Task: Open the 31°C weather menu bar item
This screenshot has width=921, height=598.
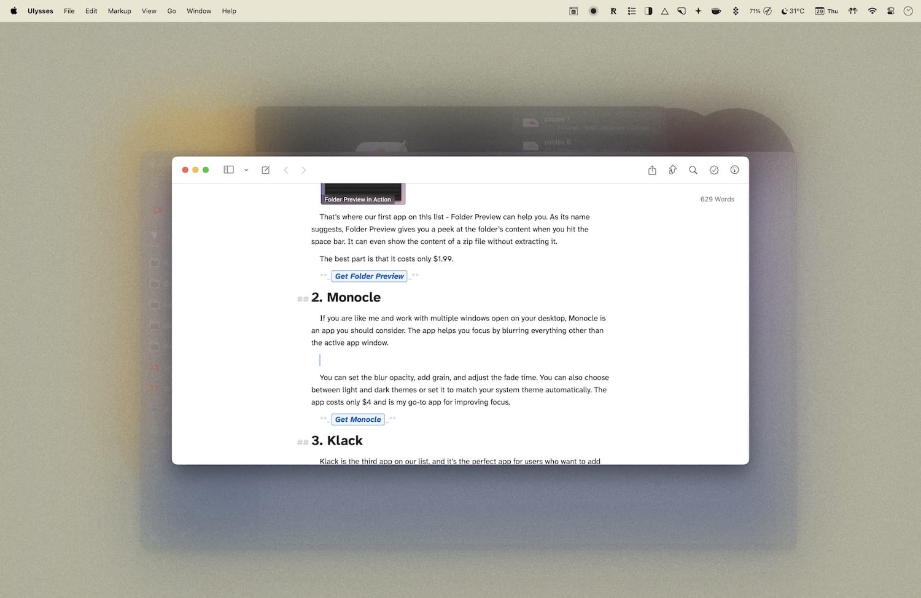Action: coord(793,11)
